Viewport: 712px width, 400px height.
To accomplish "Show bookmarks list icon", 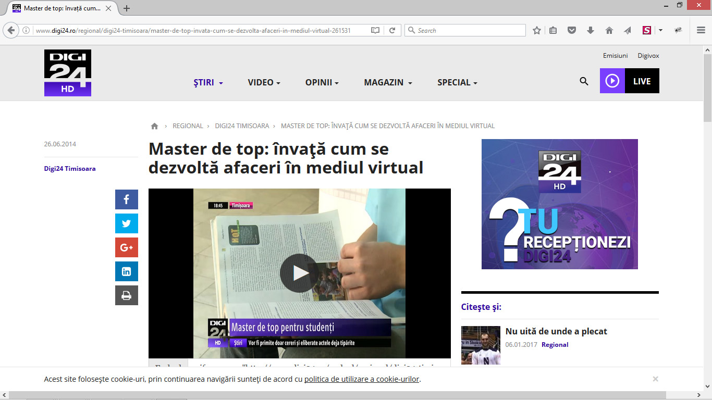I will pyautogui.click(x=554, y=31).
